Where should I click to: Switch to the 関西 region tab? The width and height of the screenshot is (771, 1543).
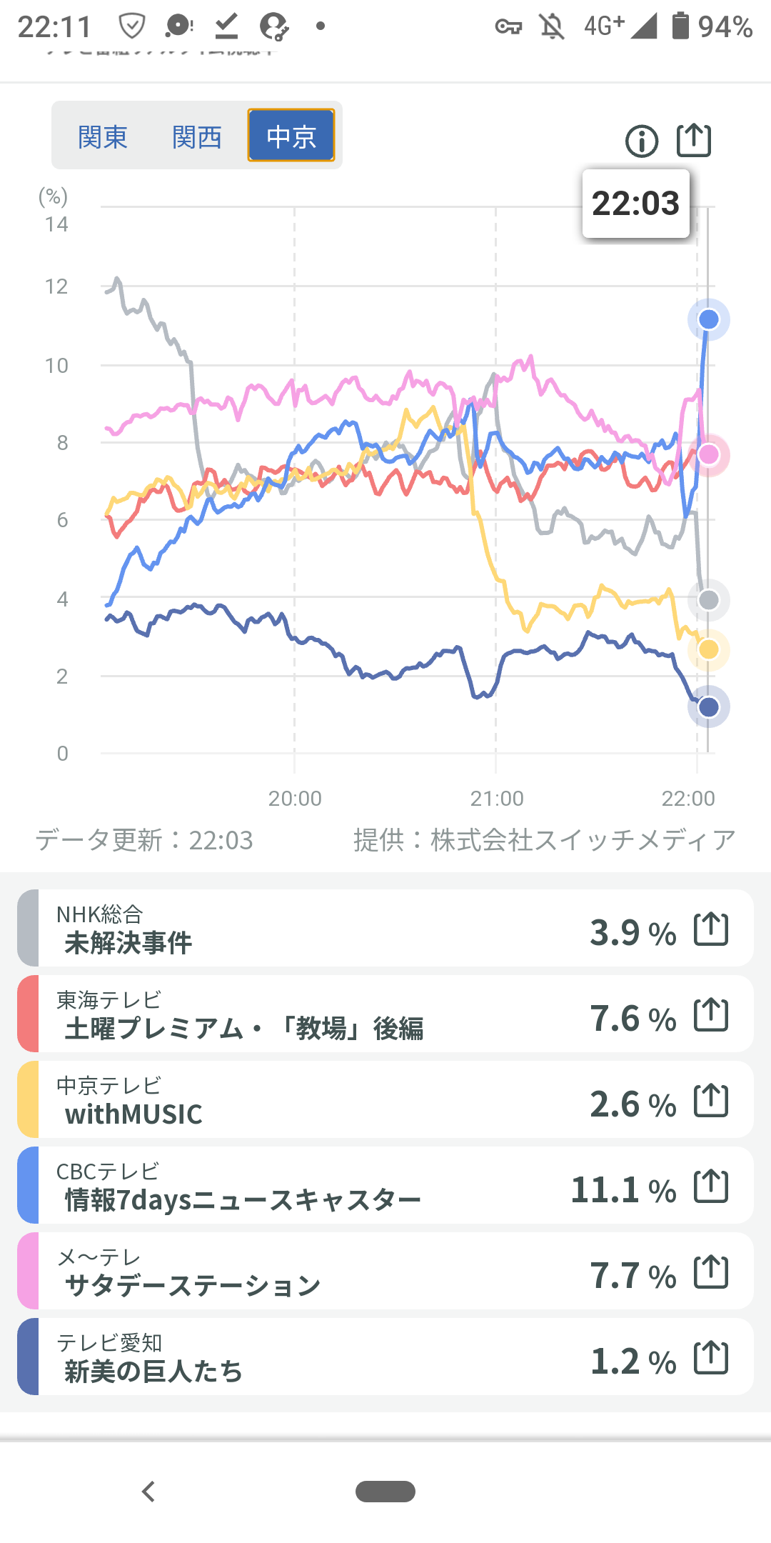197,136
